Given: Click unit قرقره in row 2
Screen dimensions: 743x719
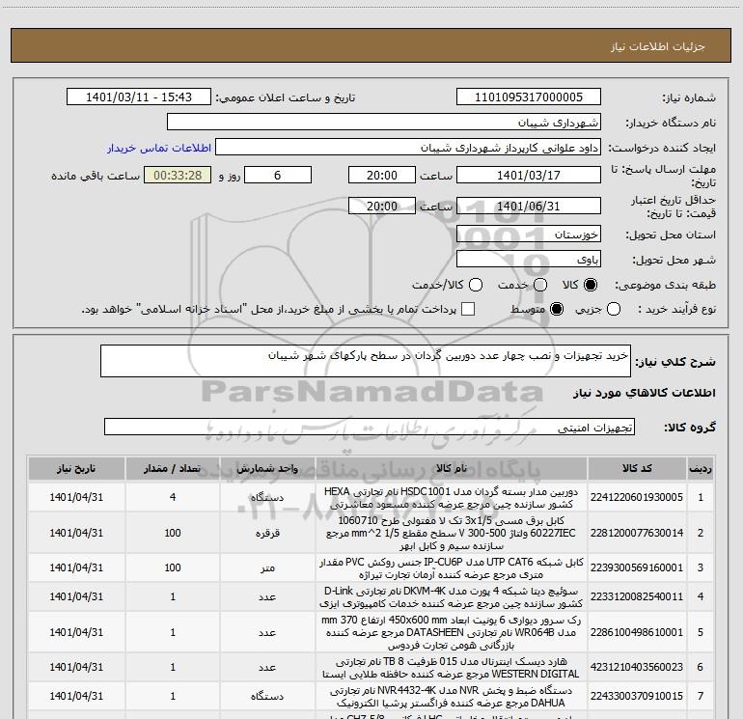Looking at the screenshot, I should click(267, 533).
